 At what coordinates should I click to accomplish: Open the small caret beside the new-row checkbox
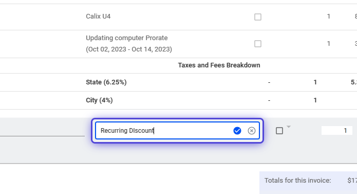coord(289,127)
